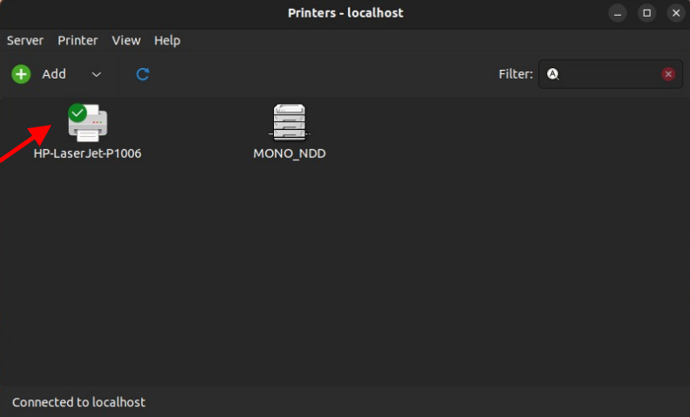Open the Server menu
The image size is (690, 417).
[25, 40]
